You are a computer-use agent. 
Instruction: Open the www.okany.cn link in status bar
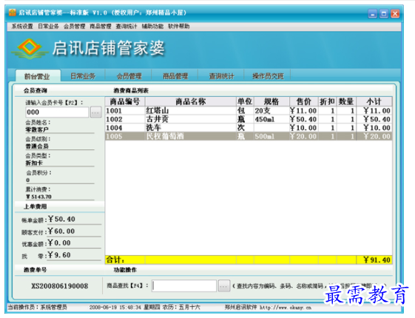pyautogui.click(x=286, y=308)
